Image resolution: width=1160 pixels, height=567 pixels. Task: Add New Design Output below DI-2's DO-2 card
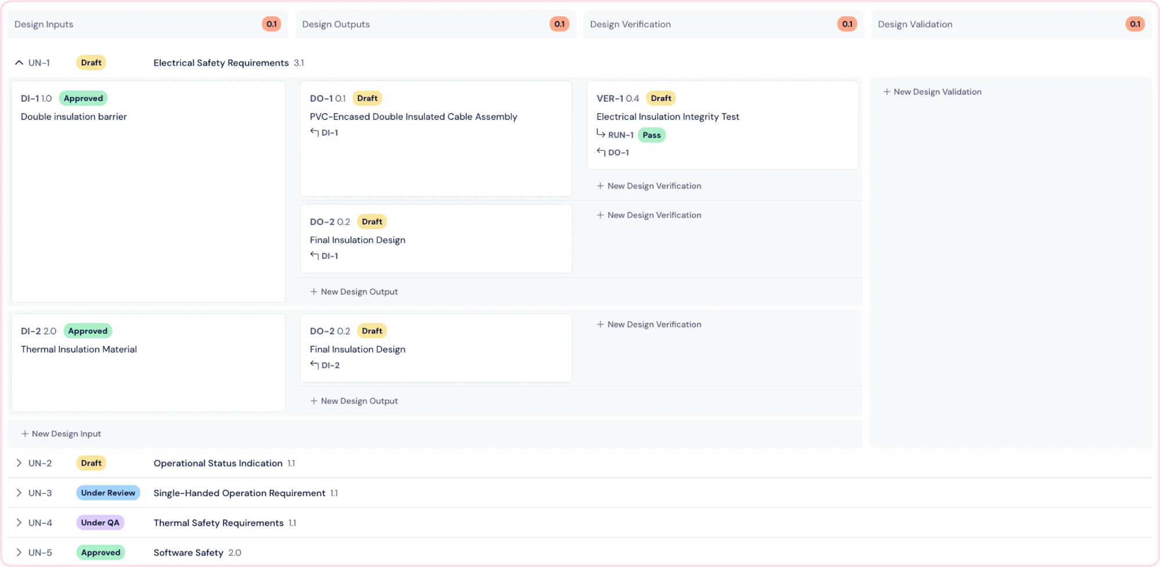(354, 401)
